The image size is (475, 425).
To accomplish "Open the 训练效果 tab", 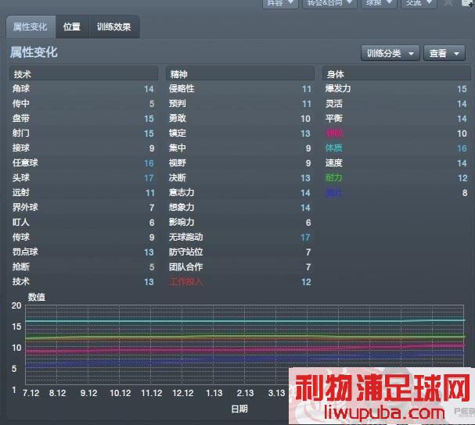I will pyautogui.click(x=114, y=27).
